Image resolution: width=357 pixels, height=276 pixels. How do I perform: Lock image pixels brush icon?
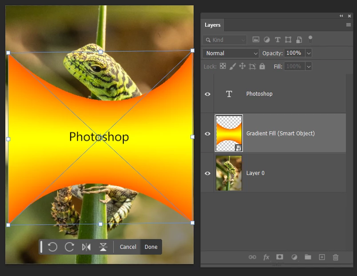click(x=233, y=66)
